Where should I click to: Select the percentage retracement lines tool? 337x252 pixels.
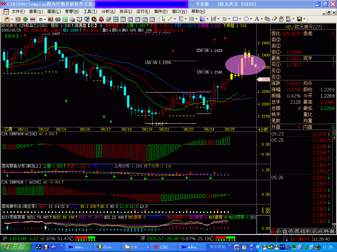click(181, 19)
